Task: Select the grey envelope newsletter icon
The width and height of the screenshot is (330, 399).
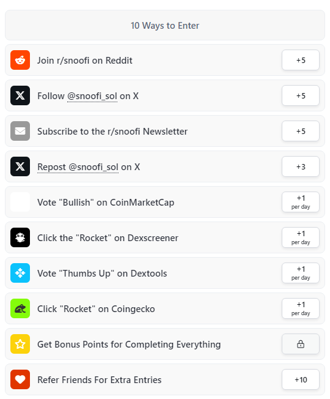Action: click(x=20, y=131)
